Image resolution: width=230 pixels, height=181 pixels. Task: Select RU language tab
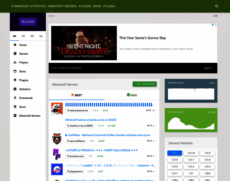(x=32, y=36)
